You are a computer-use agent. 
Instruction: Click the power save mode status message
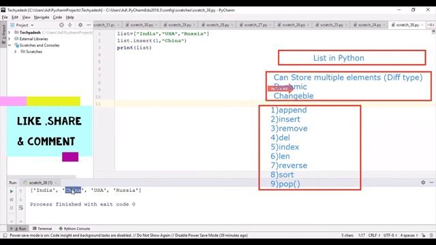[x=129, y=235]
